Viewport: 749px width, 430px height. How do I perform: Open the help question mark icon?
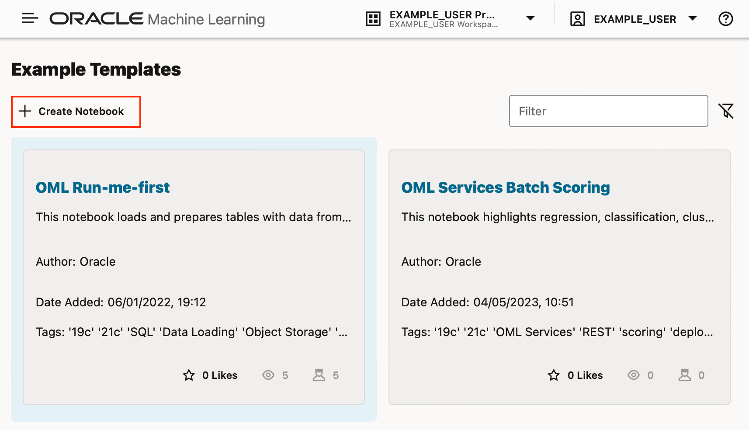(x=726, y=19)
